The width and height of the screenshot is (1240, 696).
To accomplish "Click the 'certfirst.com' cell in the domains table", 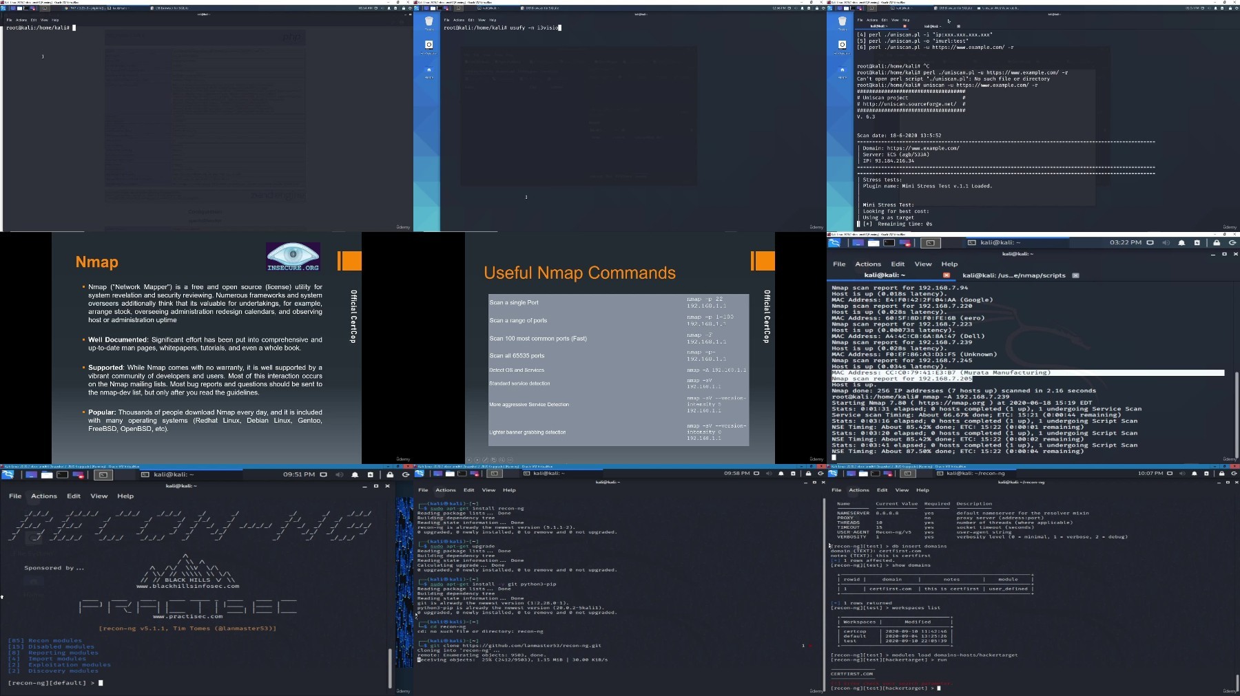I will coord(890,589).
